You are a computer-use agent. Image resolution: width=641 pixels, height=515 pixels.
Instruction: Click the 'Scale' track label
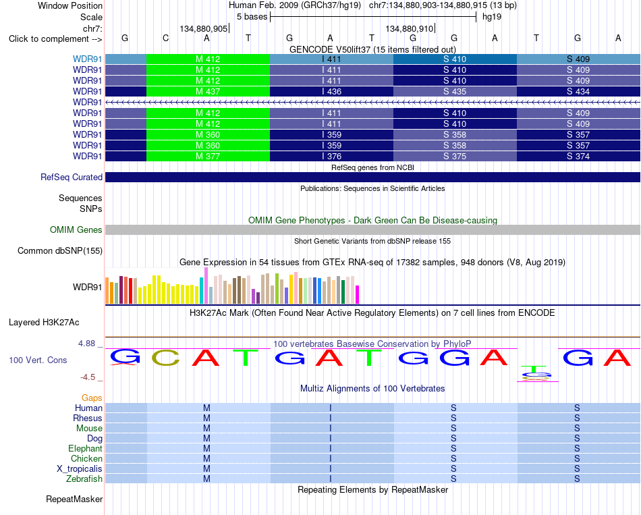tap(91, 17)
